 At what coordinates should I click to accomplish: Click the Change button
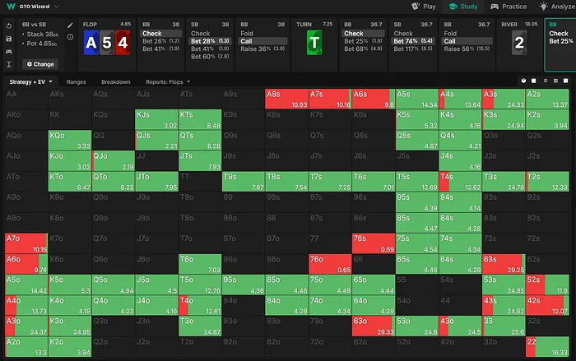coord(39,63)
